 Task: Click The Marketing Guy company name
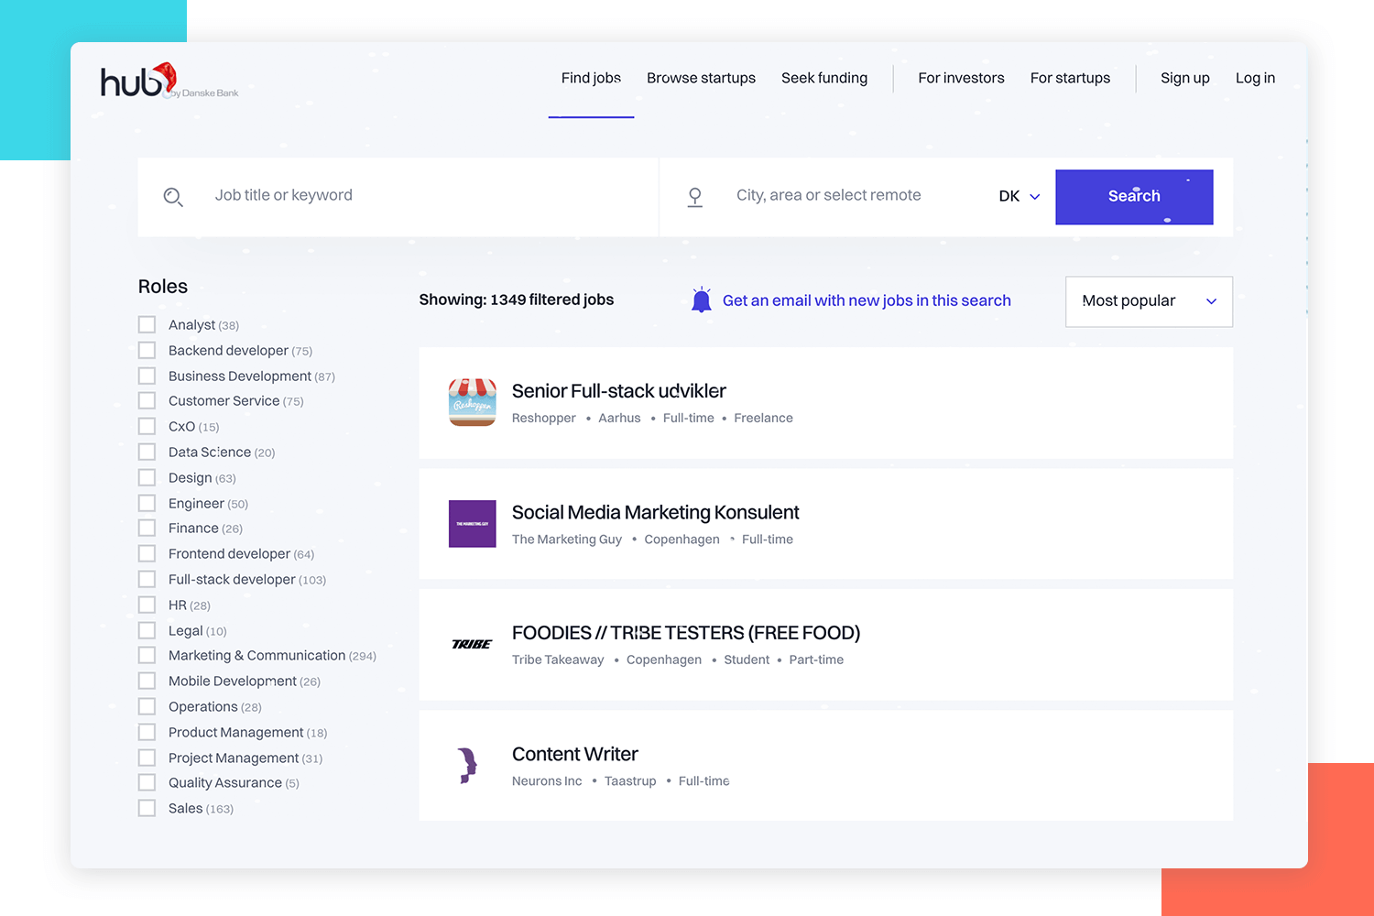pos(567,540)
